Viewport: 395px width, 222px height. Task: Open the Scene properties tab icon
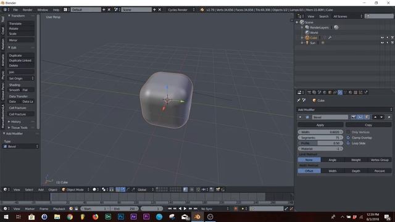320,92
